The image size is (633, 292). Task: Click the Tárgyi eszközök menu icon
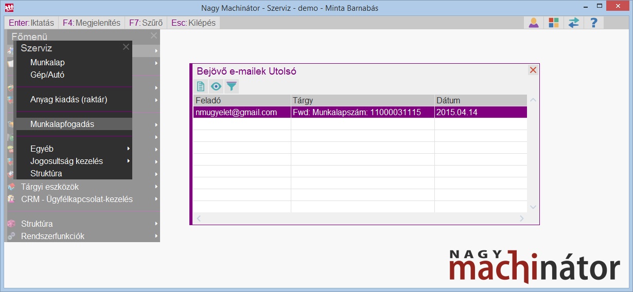tap(10, 187)
